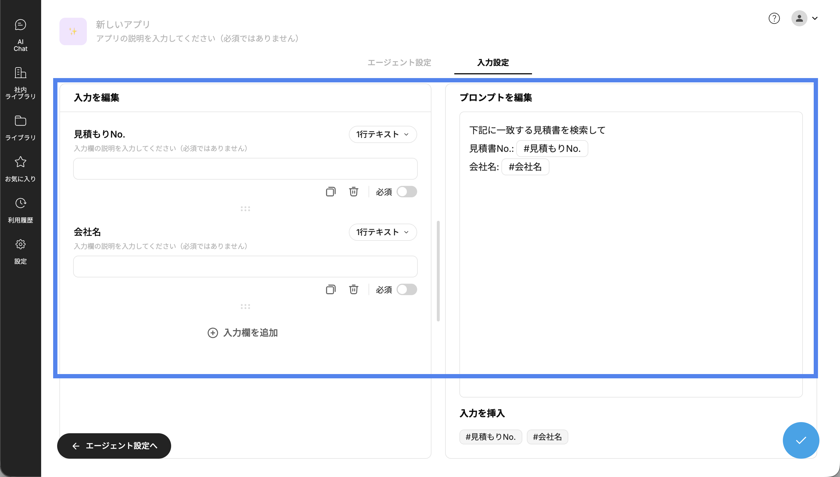840x477 pixels.
Task: Switch to the エージェント設定 tab
Action: [399, 63]
